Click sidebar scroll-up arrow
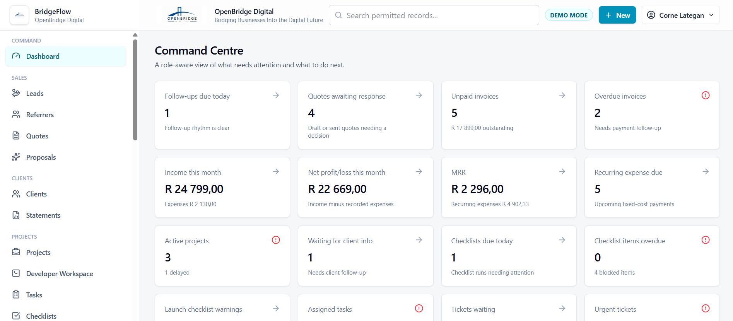Viewport: 733px width, 321px height. (135, 35)
